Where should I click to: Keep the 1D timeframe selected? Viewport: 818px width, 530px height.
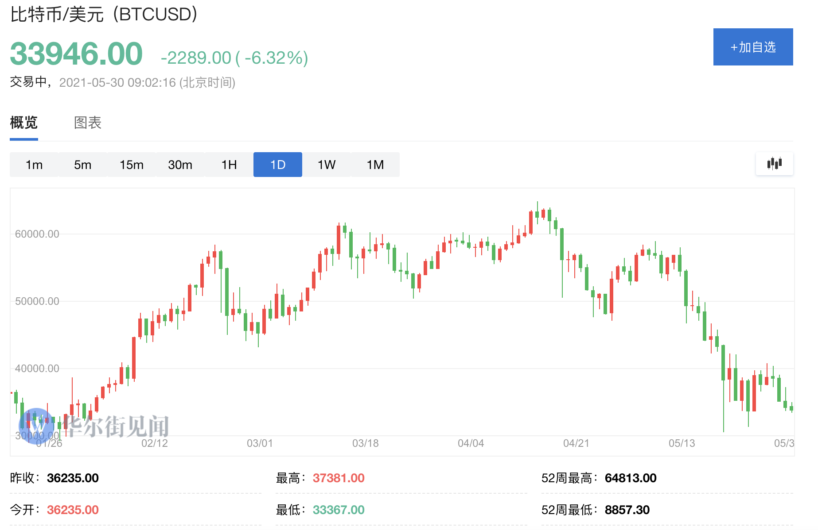[277, 164]
